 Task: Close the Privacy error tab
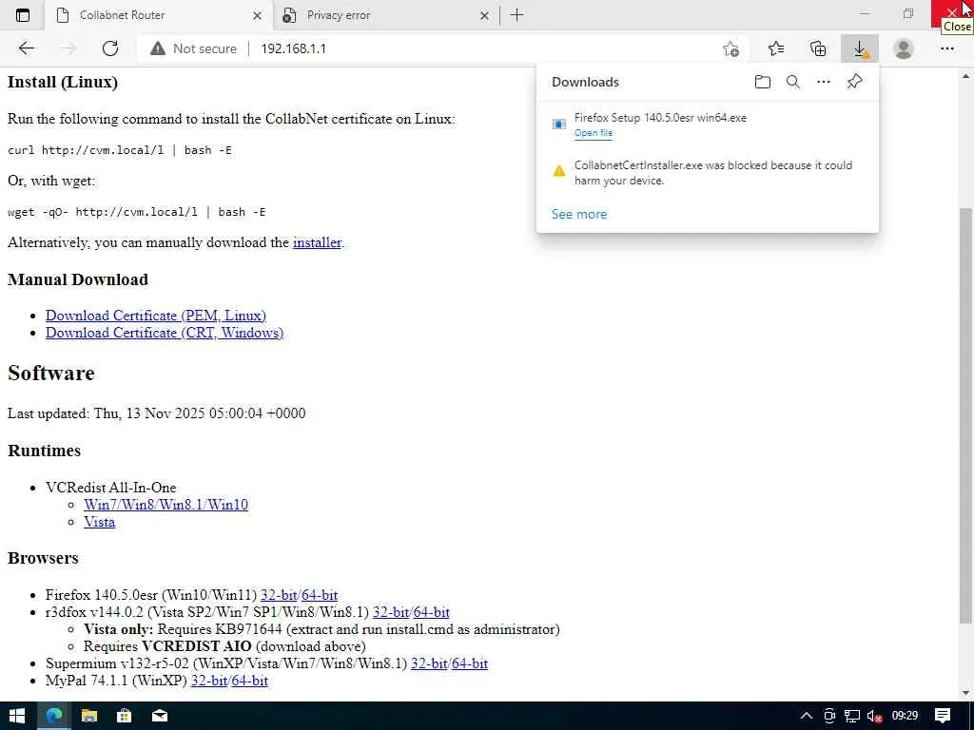[484, 15]
